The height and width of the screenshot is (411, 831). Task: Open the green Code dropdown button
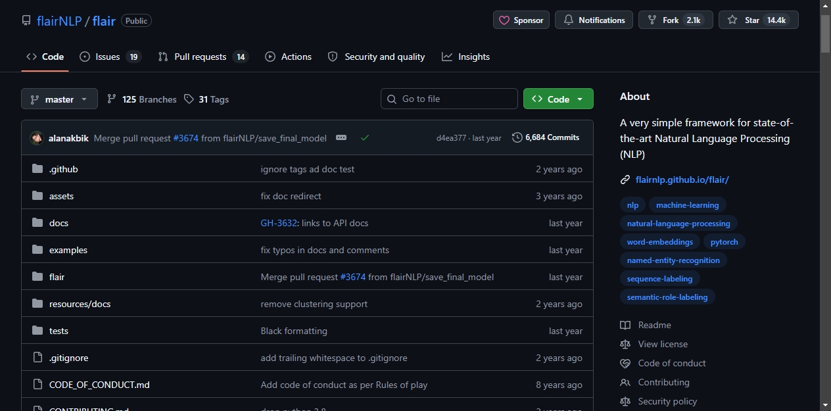(558, 99)
